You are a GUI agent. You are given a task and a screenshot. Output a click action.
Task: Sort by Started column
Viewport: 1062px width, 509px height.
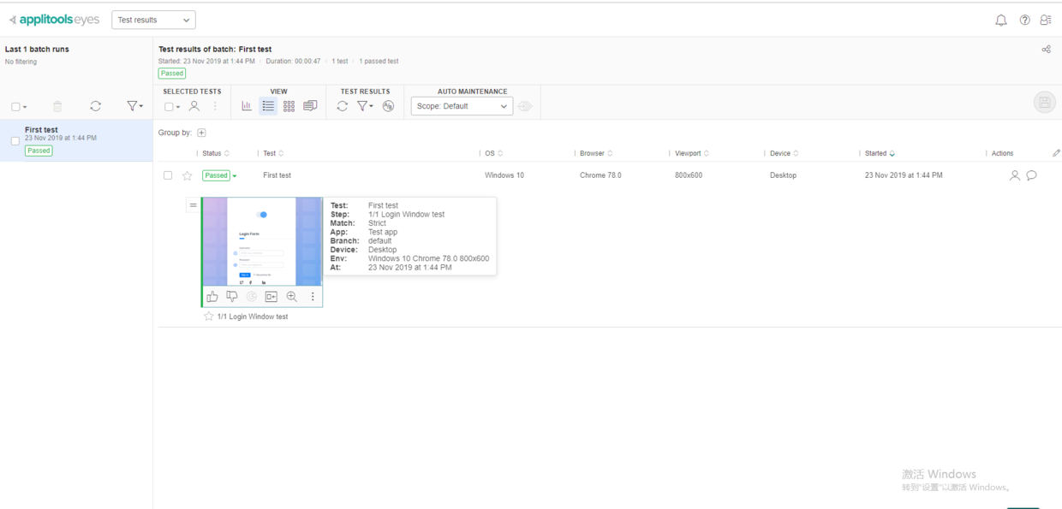pyautogui.click(x=880, y=153)
